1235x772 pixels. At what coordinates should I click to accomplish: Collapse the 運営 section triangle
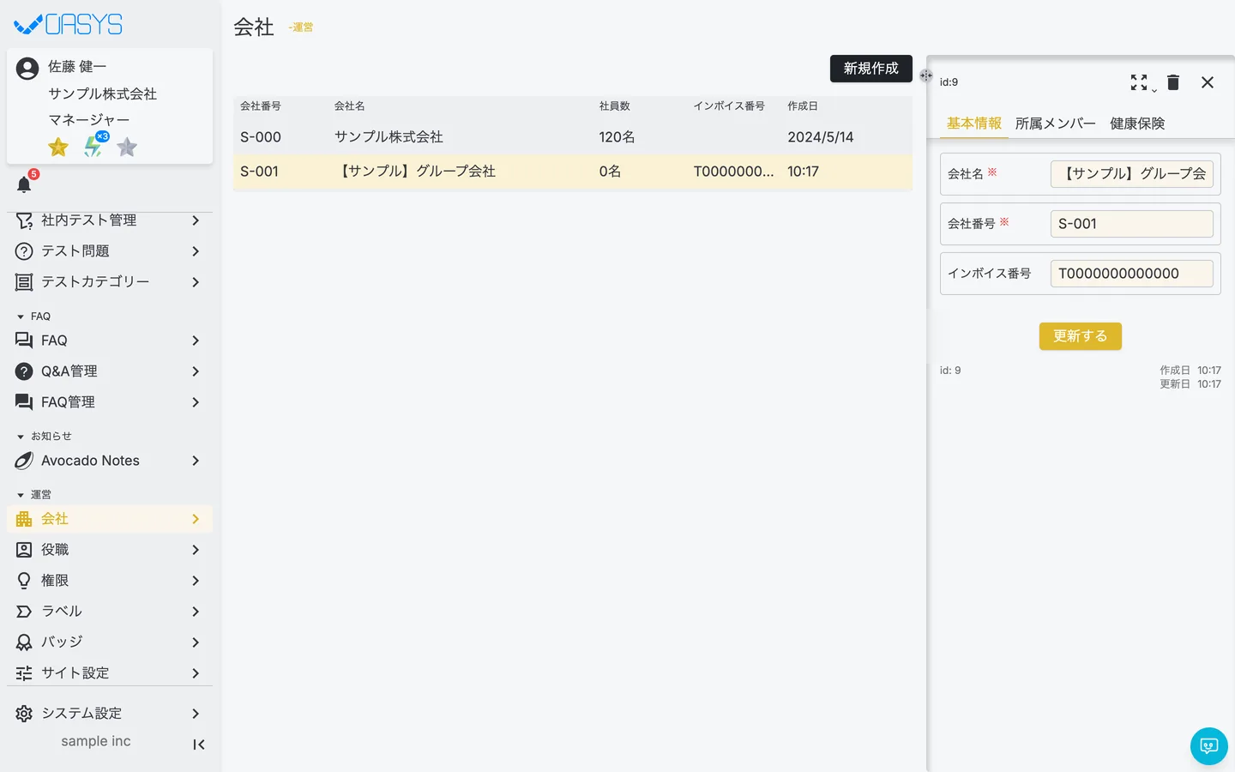click(x=21, y=495)
